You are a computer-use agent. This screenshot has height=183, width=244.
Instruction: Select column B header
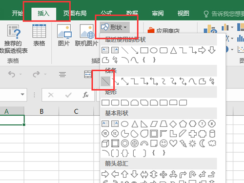(41, 111)
